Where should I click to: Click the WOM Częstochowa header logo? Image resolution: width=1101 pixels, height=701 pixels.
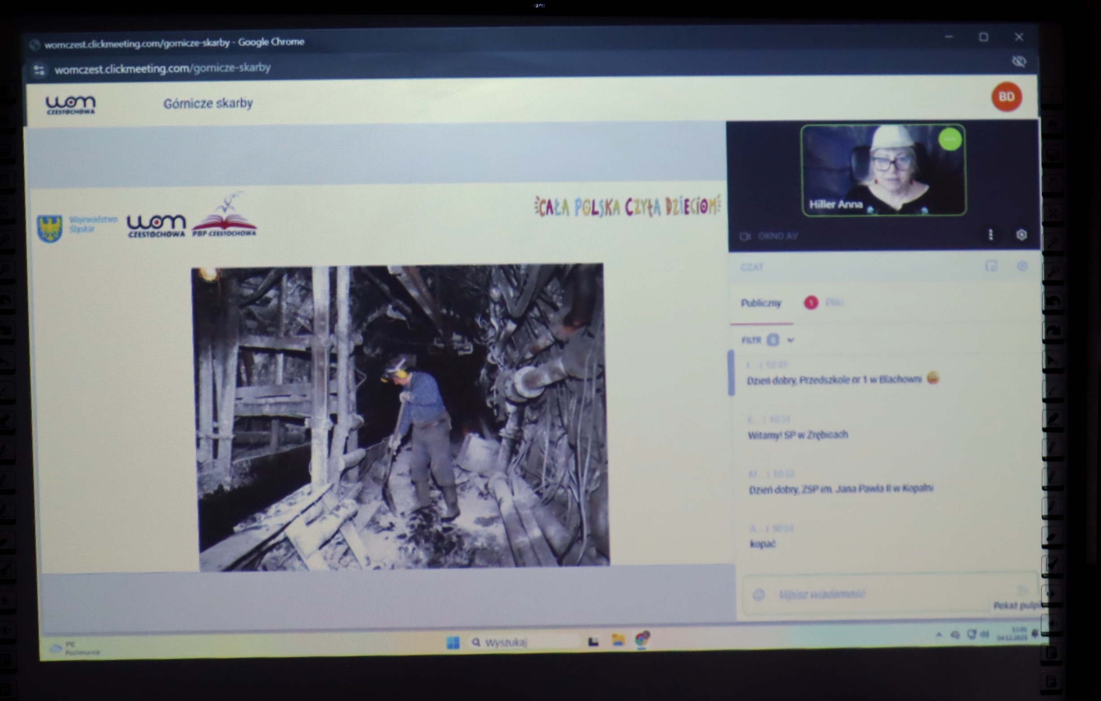coord(70,105)
